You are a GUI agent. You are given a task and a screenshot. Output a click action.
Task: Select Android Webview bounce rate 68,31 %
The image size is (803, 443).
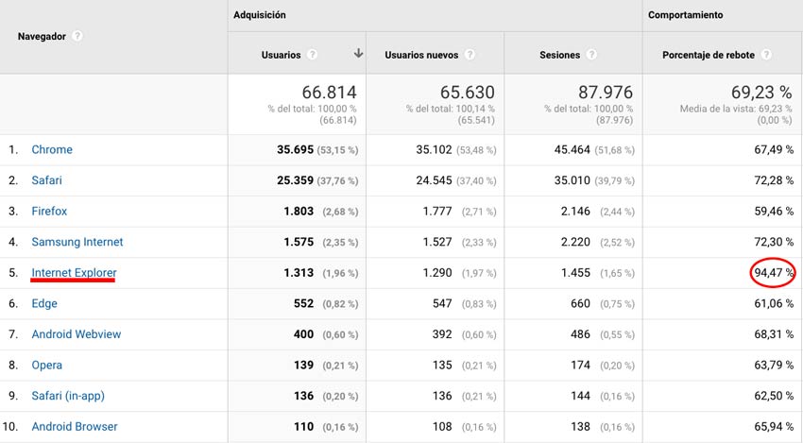774,334
